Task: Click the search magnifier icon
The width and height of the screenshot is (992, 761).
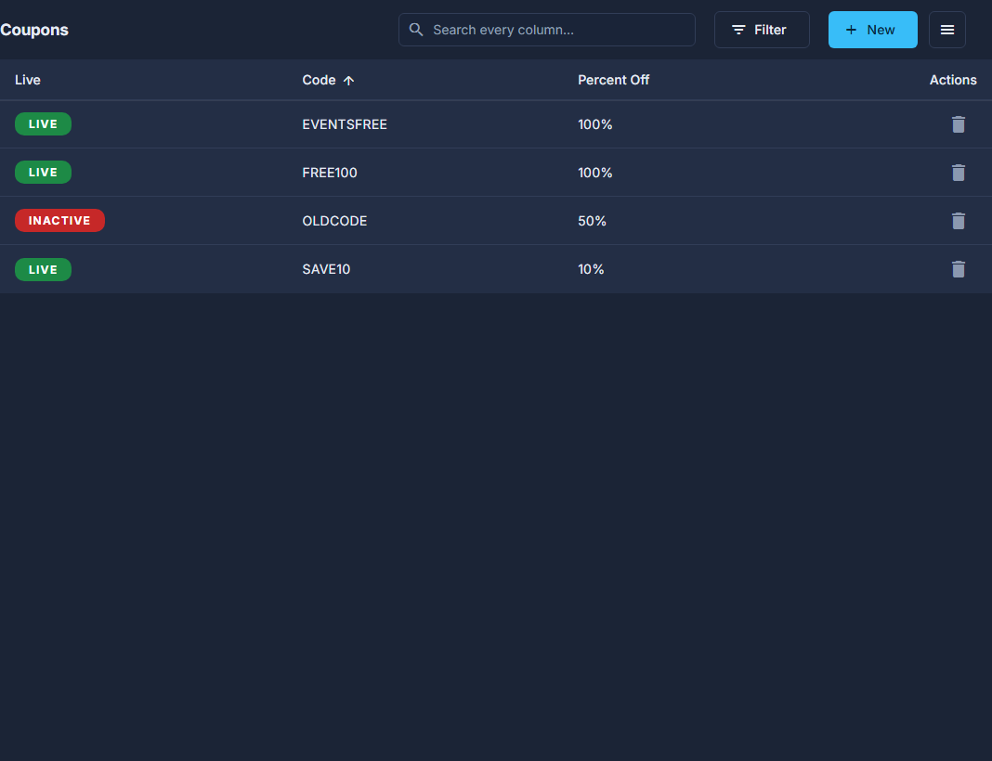Action: [415, 30]
